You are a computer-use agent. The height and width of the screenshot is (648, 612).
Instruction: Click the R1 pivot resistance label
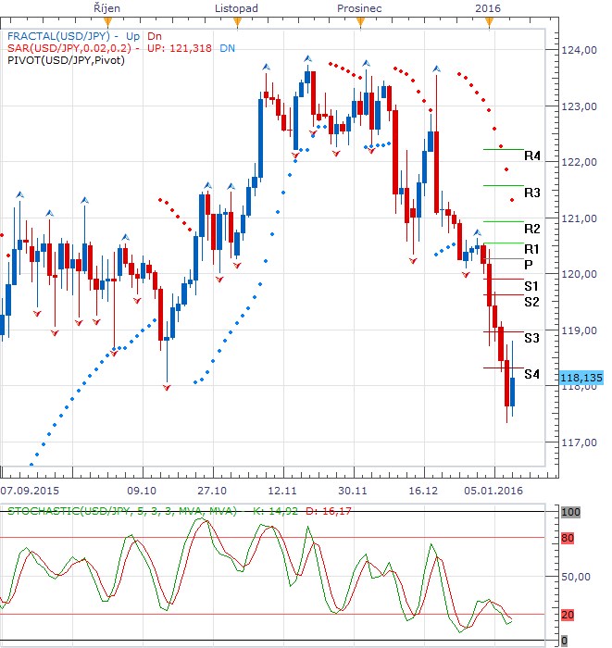click(531, 249)
